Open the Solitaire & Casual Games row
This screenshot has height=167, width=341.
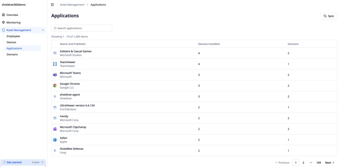[194, 53]
